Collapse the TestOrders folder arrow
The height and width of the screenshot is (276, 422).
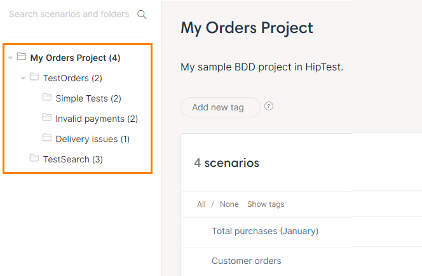(x=23, y=79)
